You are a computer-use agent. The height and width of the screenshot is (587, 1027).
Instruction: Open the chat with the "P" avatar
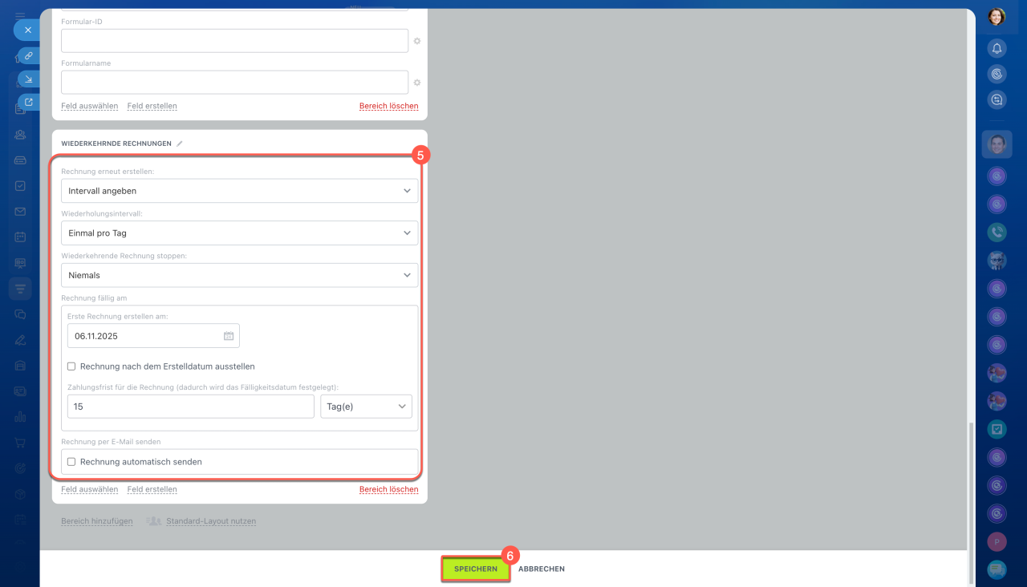coord(997,541)
